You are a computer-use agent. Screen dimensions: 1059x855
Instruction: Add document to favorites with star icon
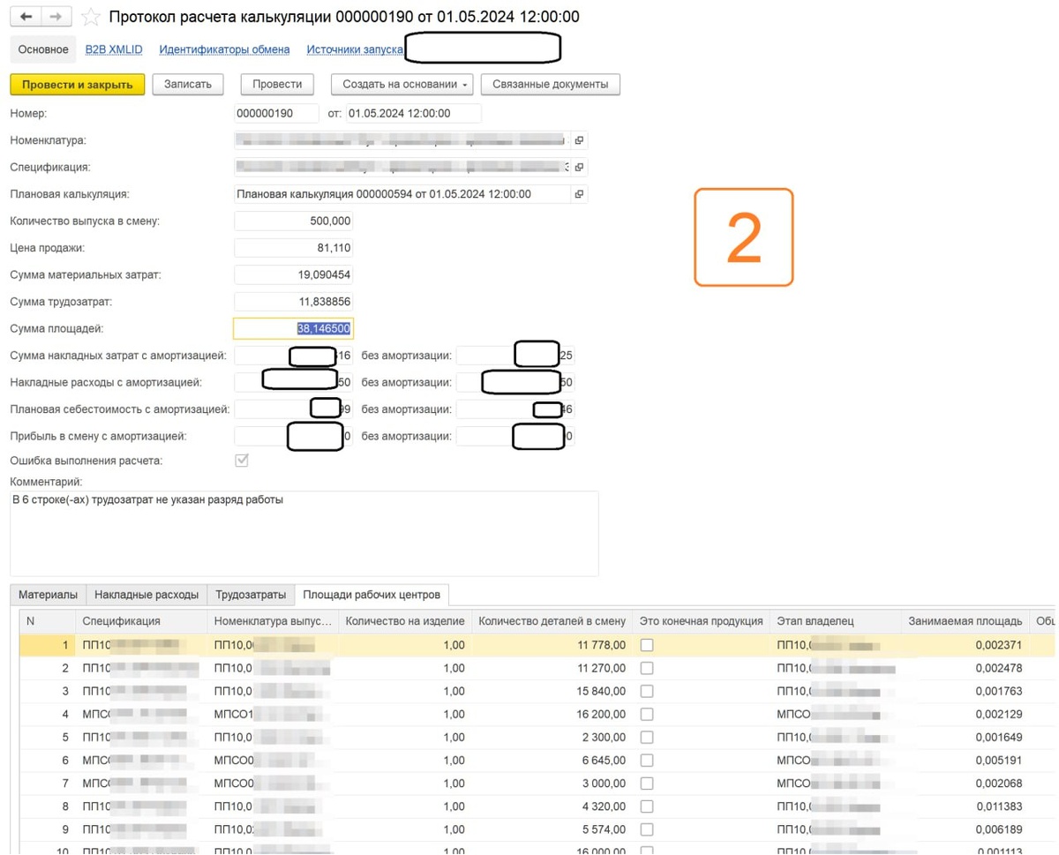[x=90, y=17]
